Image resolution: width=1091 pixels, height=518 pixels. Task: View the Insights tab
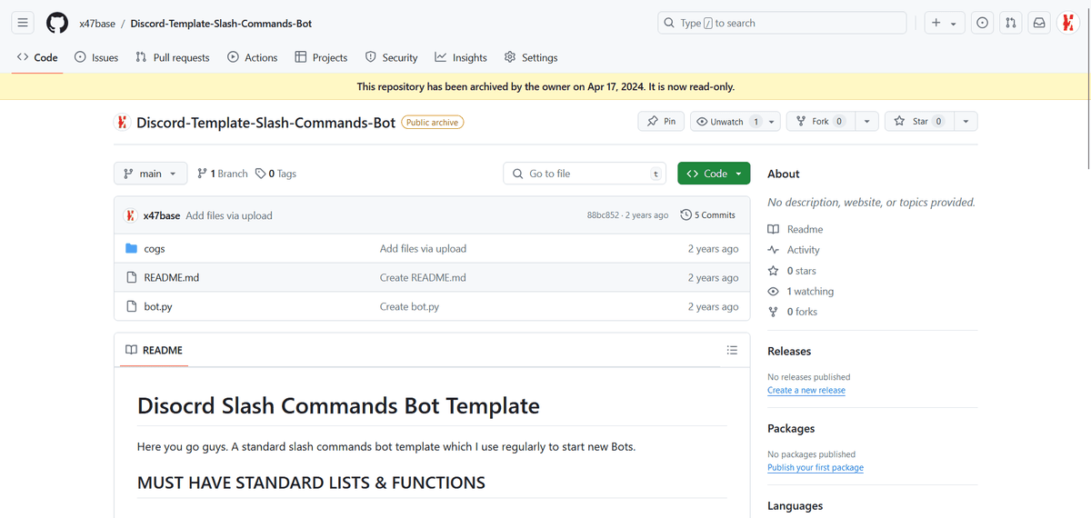point(461,57)
